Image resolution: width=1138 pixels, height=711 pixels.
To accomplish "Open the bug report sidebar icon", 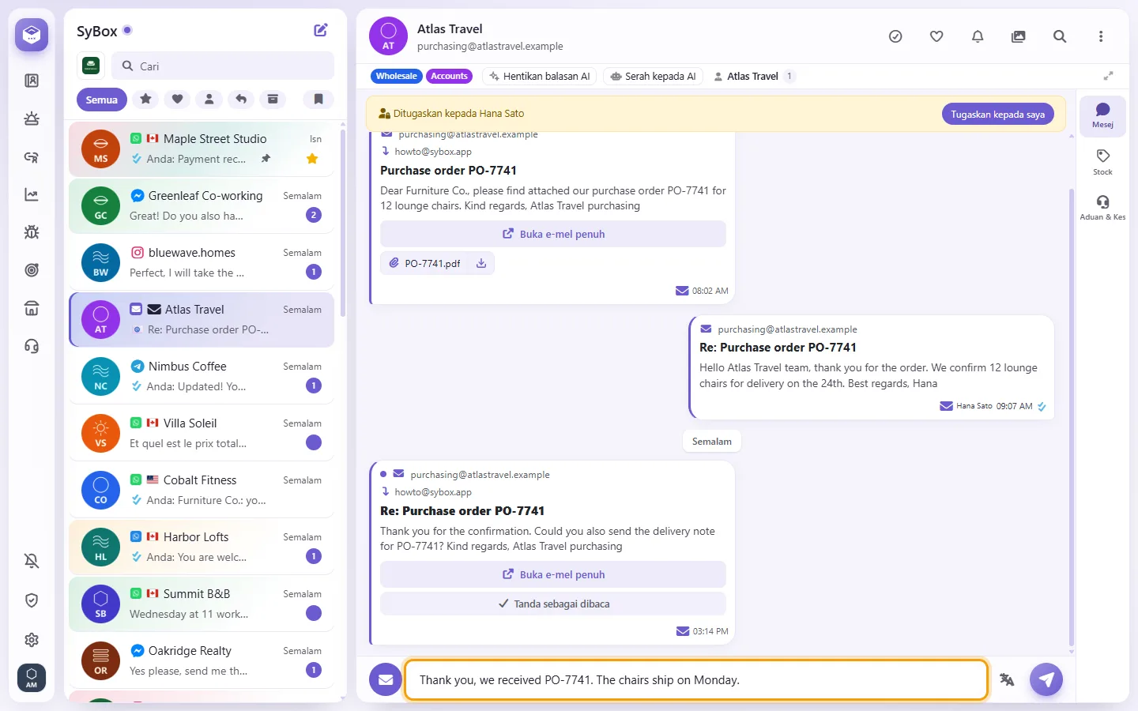I will click(32, 232).
